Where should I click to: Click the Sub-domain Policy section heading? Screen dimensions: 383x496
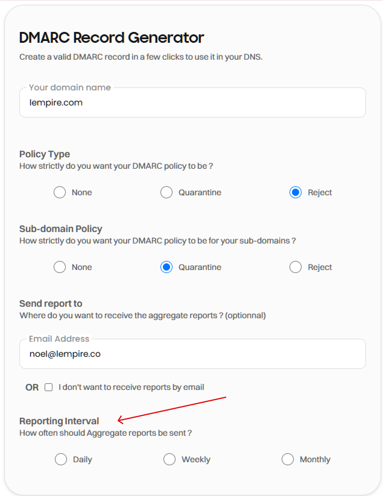pyautogui.click(x=61, y=229)
